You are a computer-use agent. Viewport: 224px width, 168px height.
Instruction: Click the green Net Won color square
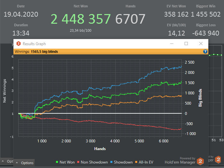click(57, 162)
